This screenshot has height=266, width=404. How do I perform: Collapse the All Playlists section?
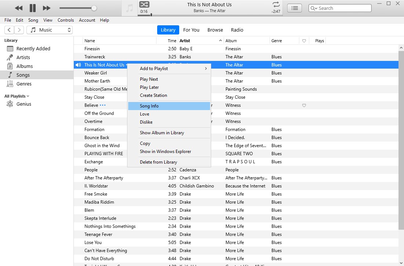click(17, 96)
